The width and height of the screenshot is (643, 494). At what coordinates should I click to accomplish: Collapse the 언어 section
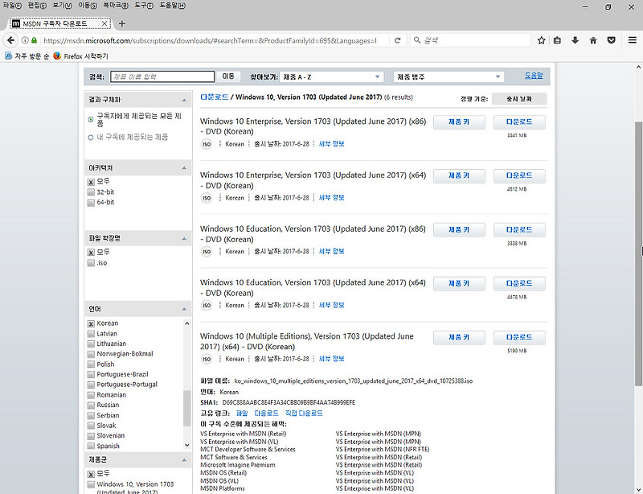pyautogui.click(x=184, y=309)
